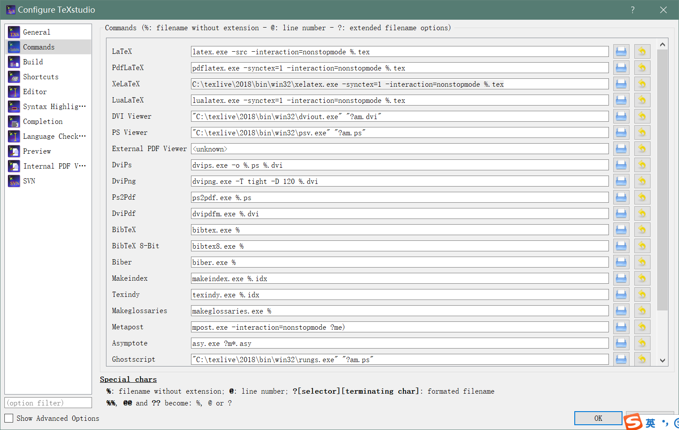679x430 pixels.
Task: Browse for the LaTeX executable
Action: point(621,51)
